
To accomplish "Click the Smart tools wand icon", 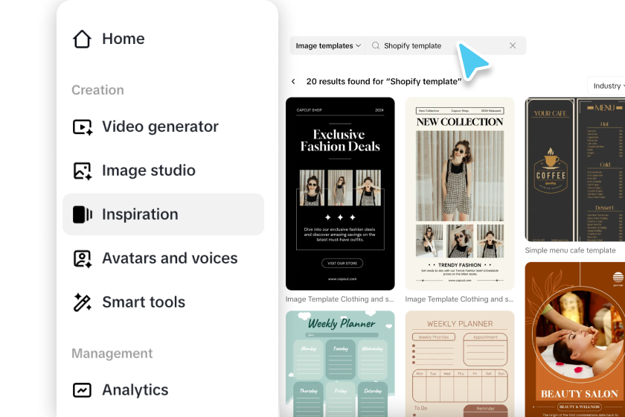I will [83, 302].
